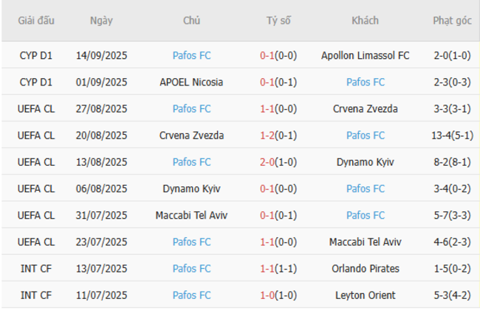The height and width of the screenshot is (313, 480).
Task: Click the Tỷ số column header
Action: tap(278, 21)
